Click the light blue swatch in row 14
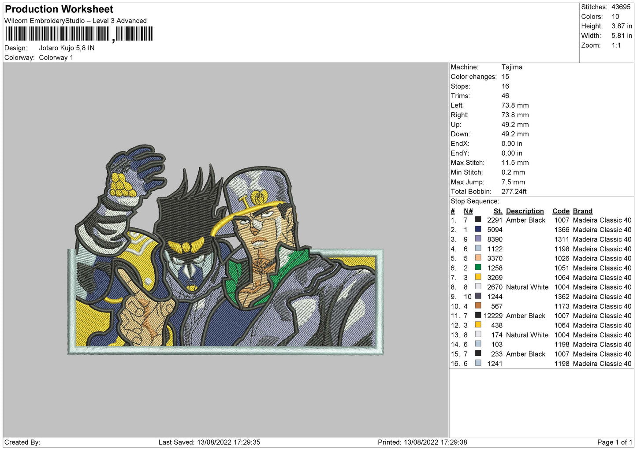This screenshot has width=637, height=450. [x=478, y=344]
